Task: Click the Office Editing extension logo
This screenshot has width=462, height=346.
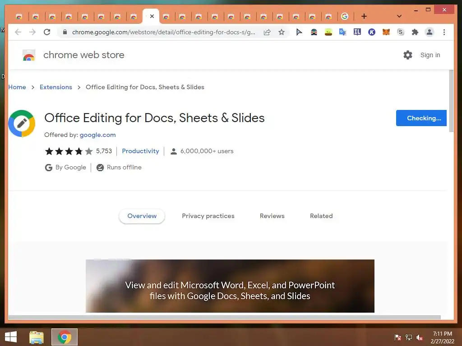Action: click(22, 123)
